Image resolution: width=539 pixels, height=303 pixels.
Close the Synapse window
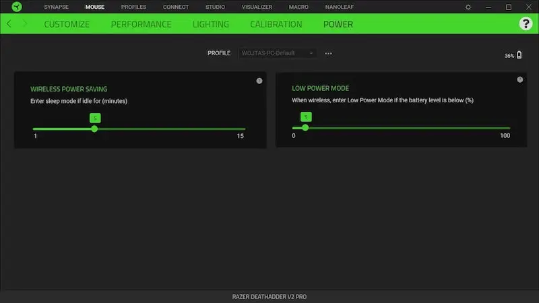tap(529, 7)
